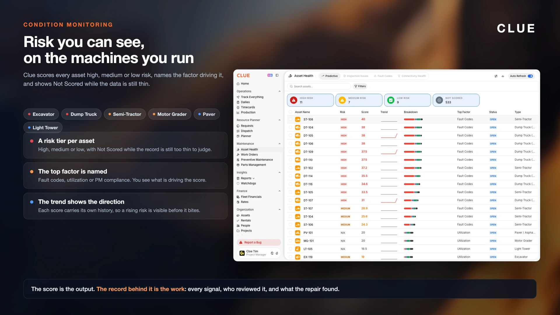
Task: Open notifications bell icon
Action: [277, 253]
